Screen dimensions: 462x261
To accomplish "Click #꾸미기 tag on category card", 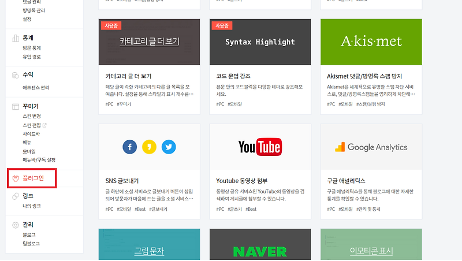I will pyautogui.click(x=124, y=104).
